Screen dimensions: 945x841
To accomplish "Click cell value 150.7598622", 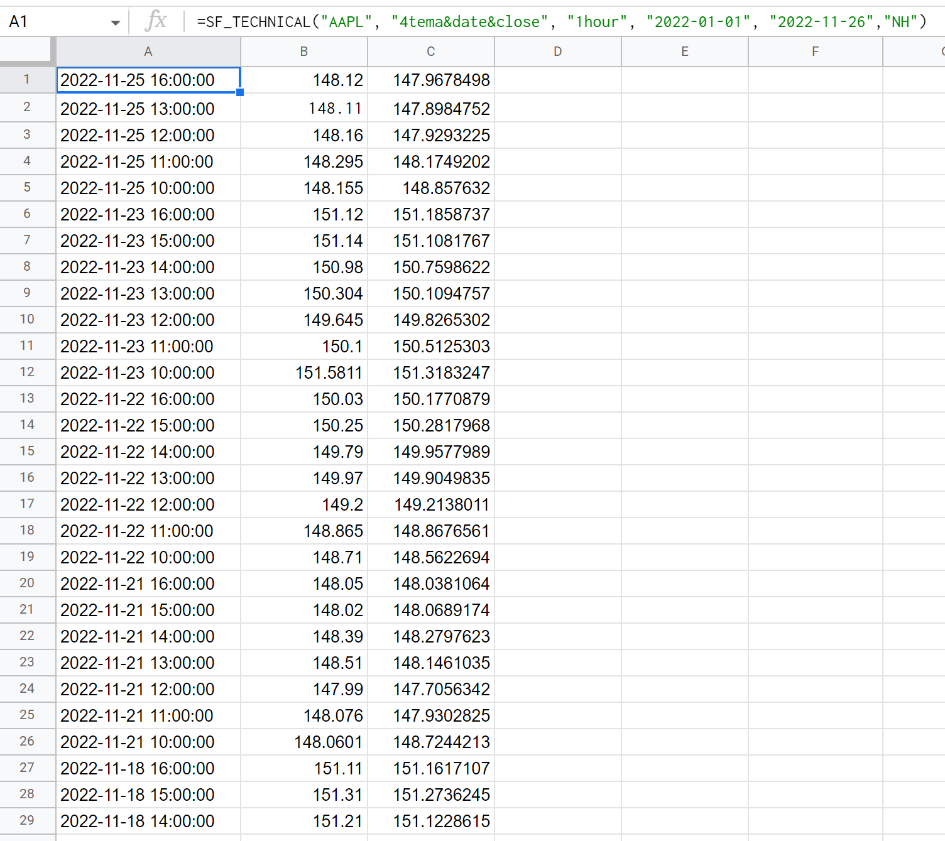I will pos(431,267).
